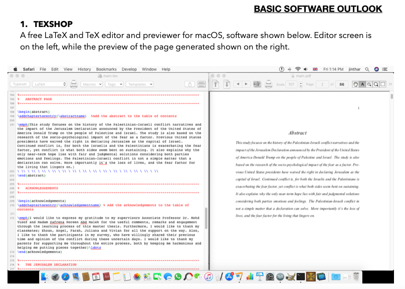Click the volume icon in the menu bar

[x=306, y=69]
